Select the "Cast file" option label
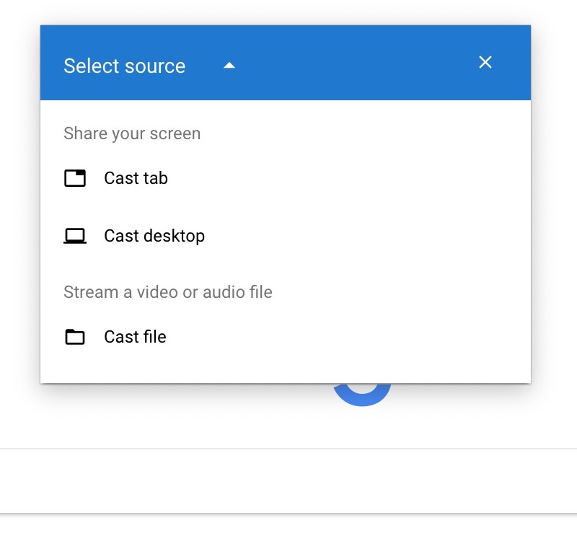The image size is (577, 541). pyautogui.click(x=135, y=337)
